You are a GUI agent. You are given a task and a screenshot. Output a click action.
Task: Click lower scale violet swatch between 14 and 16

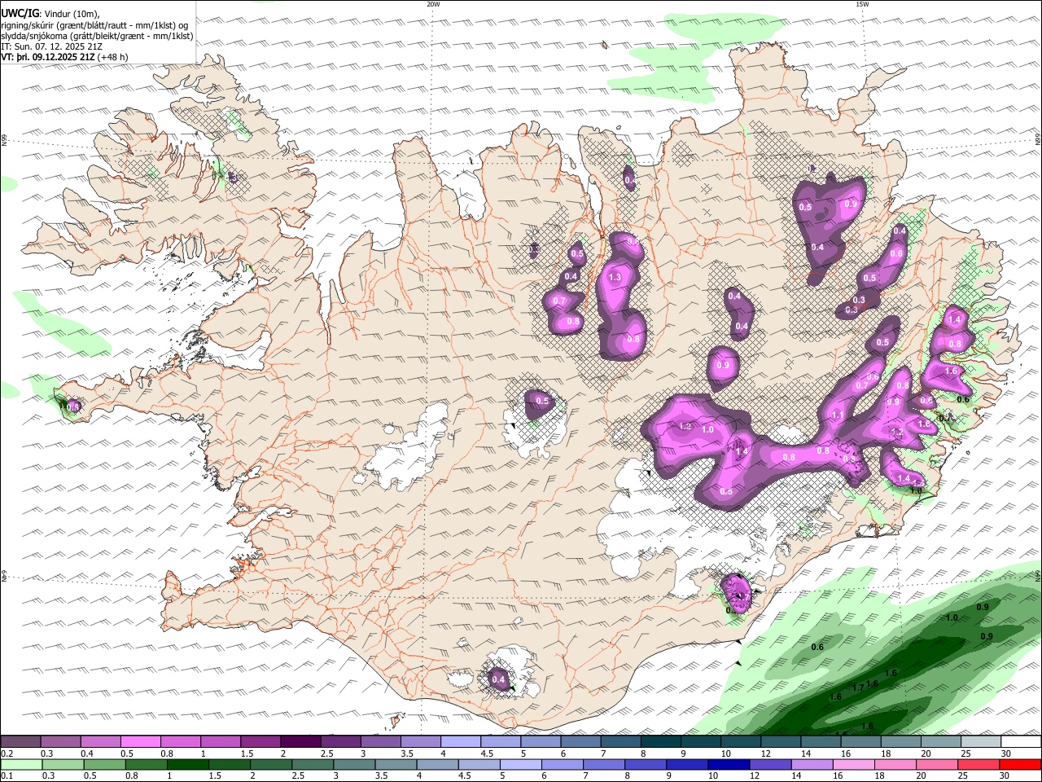[812, 764]
